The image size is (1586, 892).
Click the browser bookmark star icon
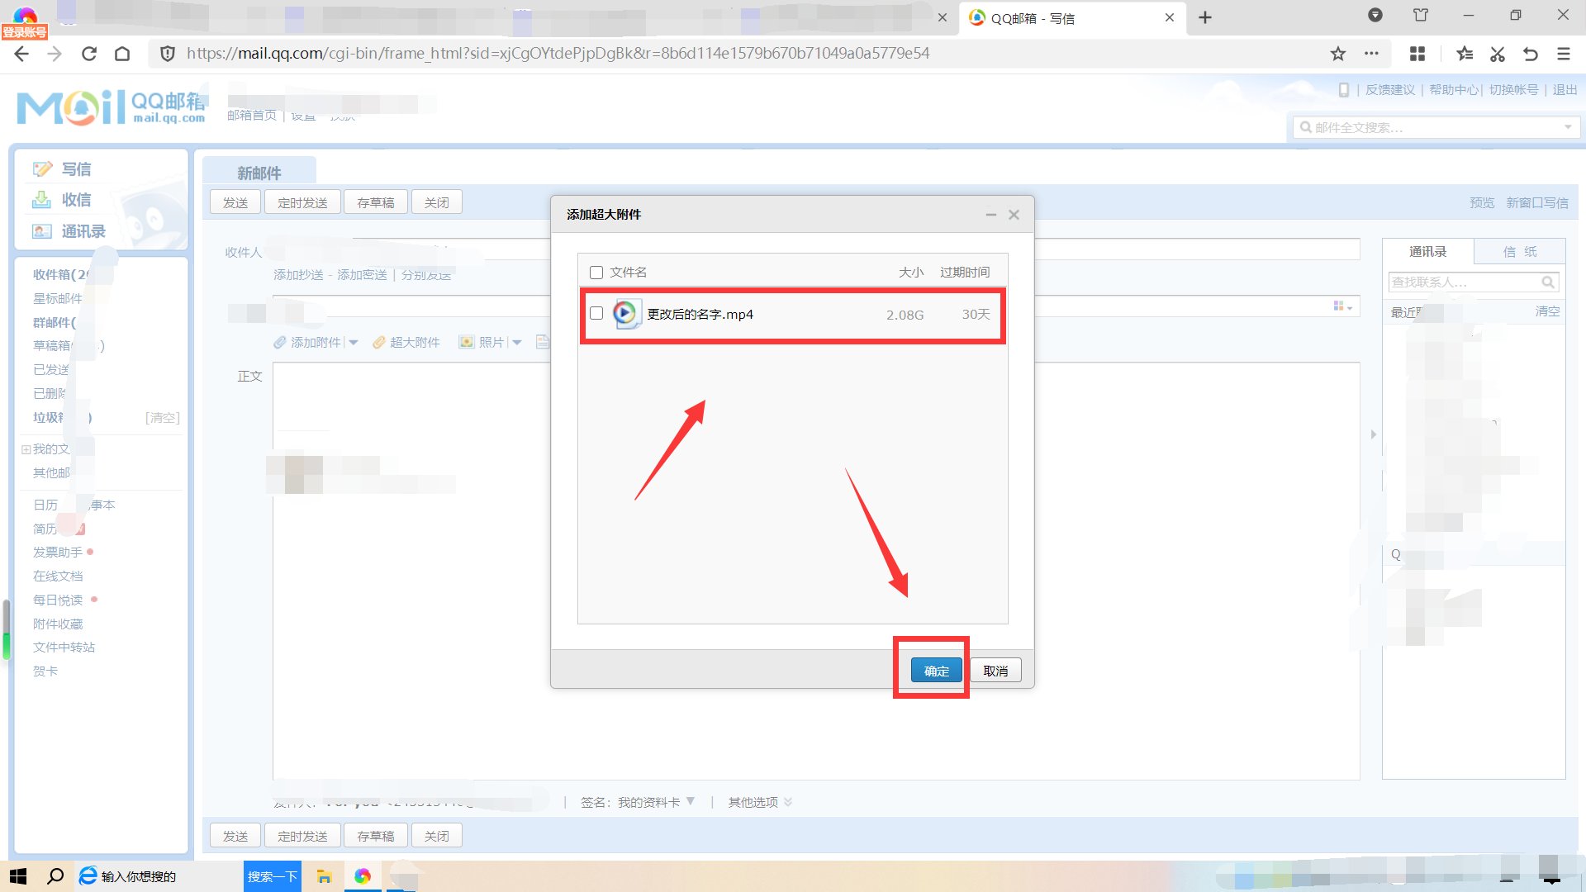point(1337,54)
